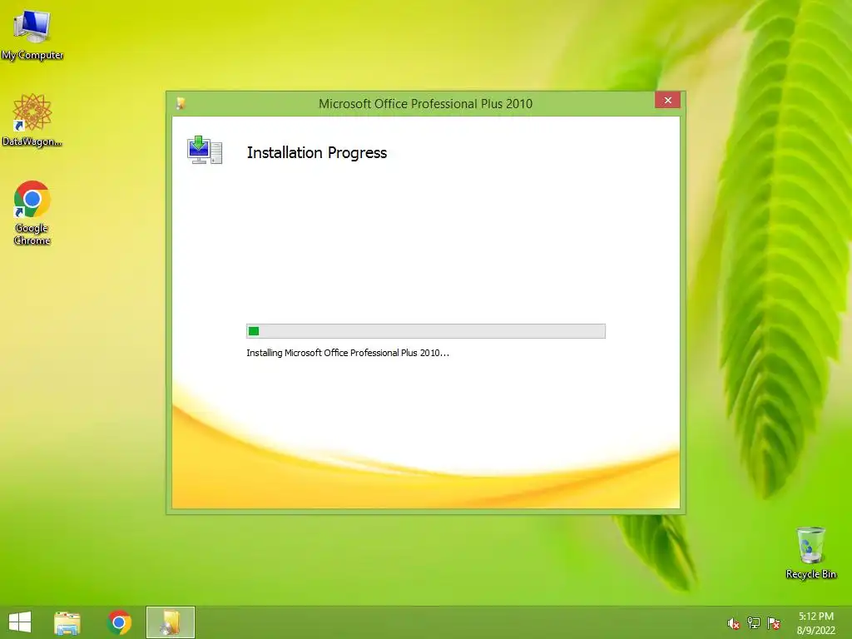Viewport: 852px width, 639px height.
Task: Click the muted volume tray icon
Action: (x=734, y=623)
